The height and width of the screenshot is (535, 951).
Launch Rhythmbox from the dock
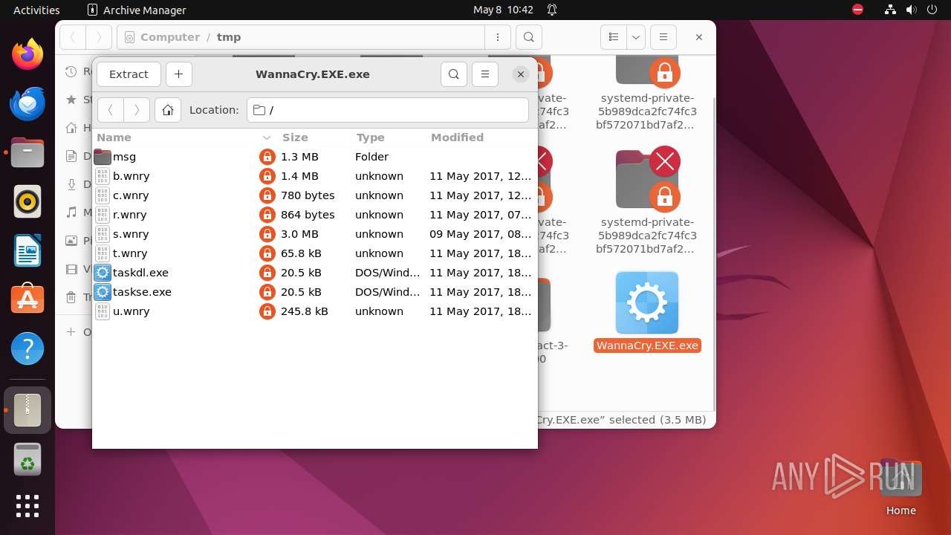pos(27,201)
